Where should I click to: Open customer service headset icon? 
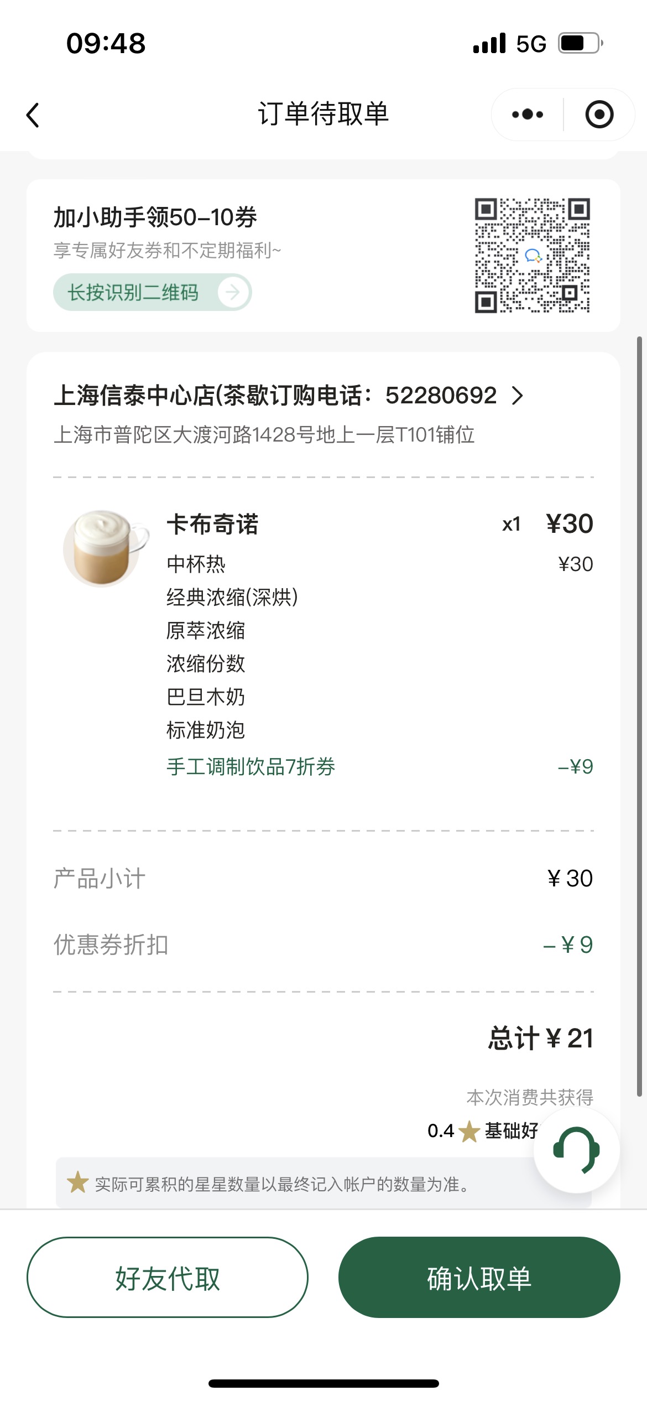click(576, 1150)
